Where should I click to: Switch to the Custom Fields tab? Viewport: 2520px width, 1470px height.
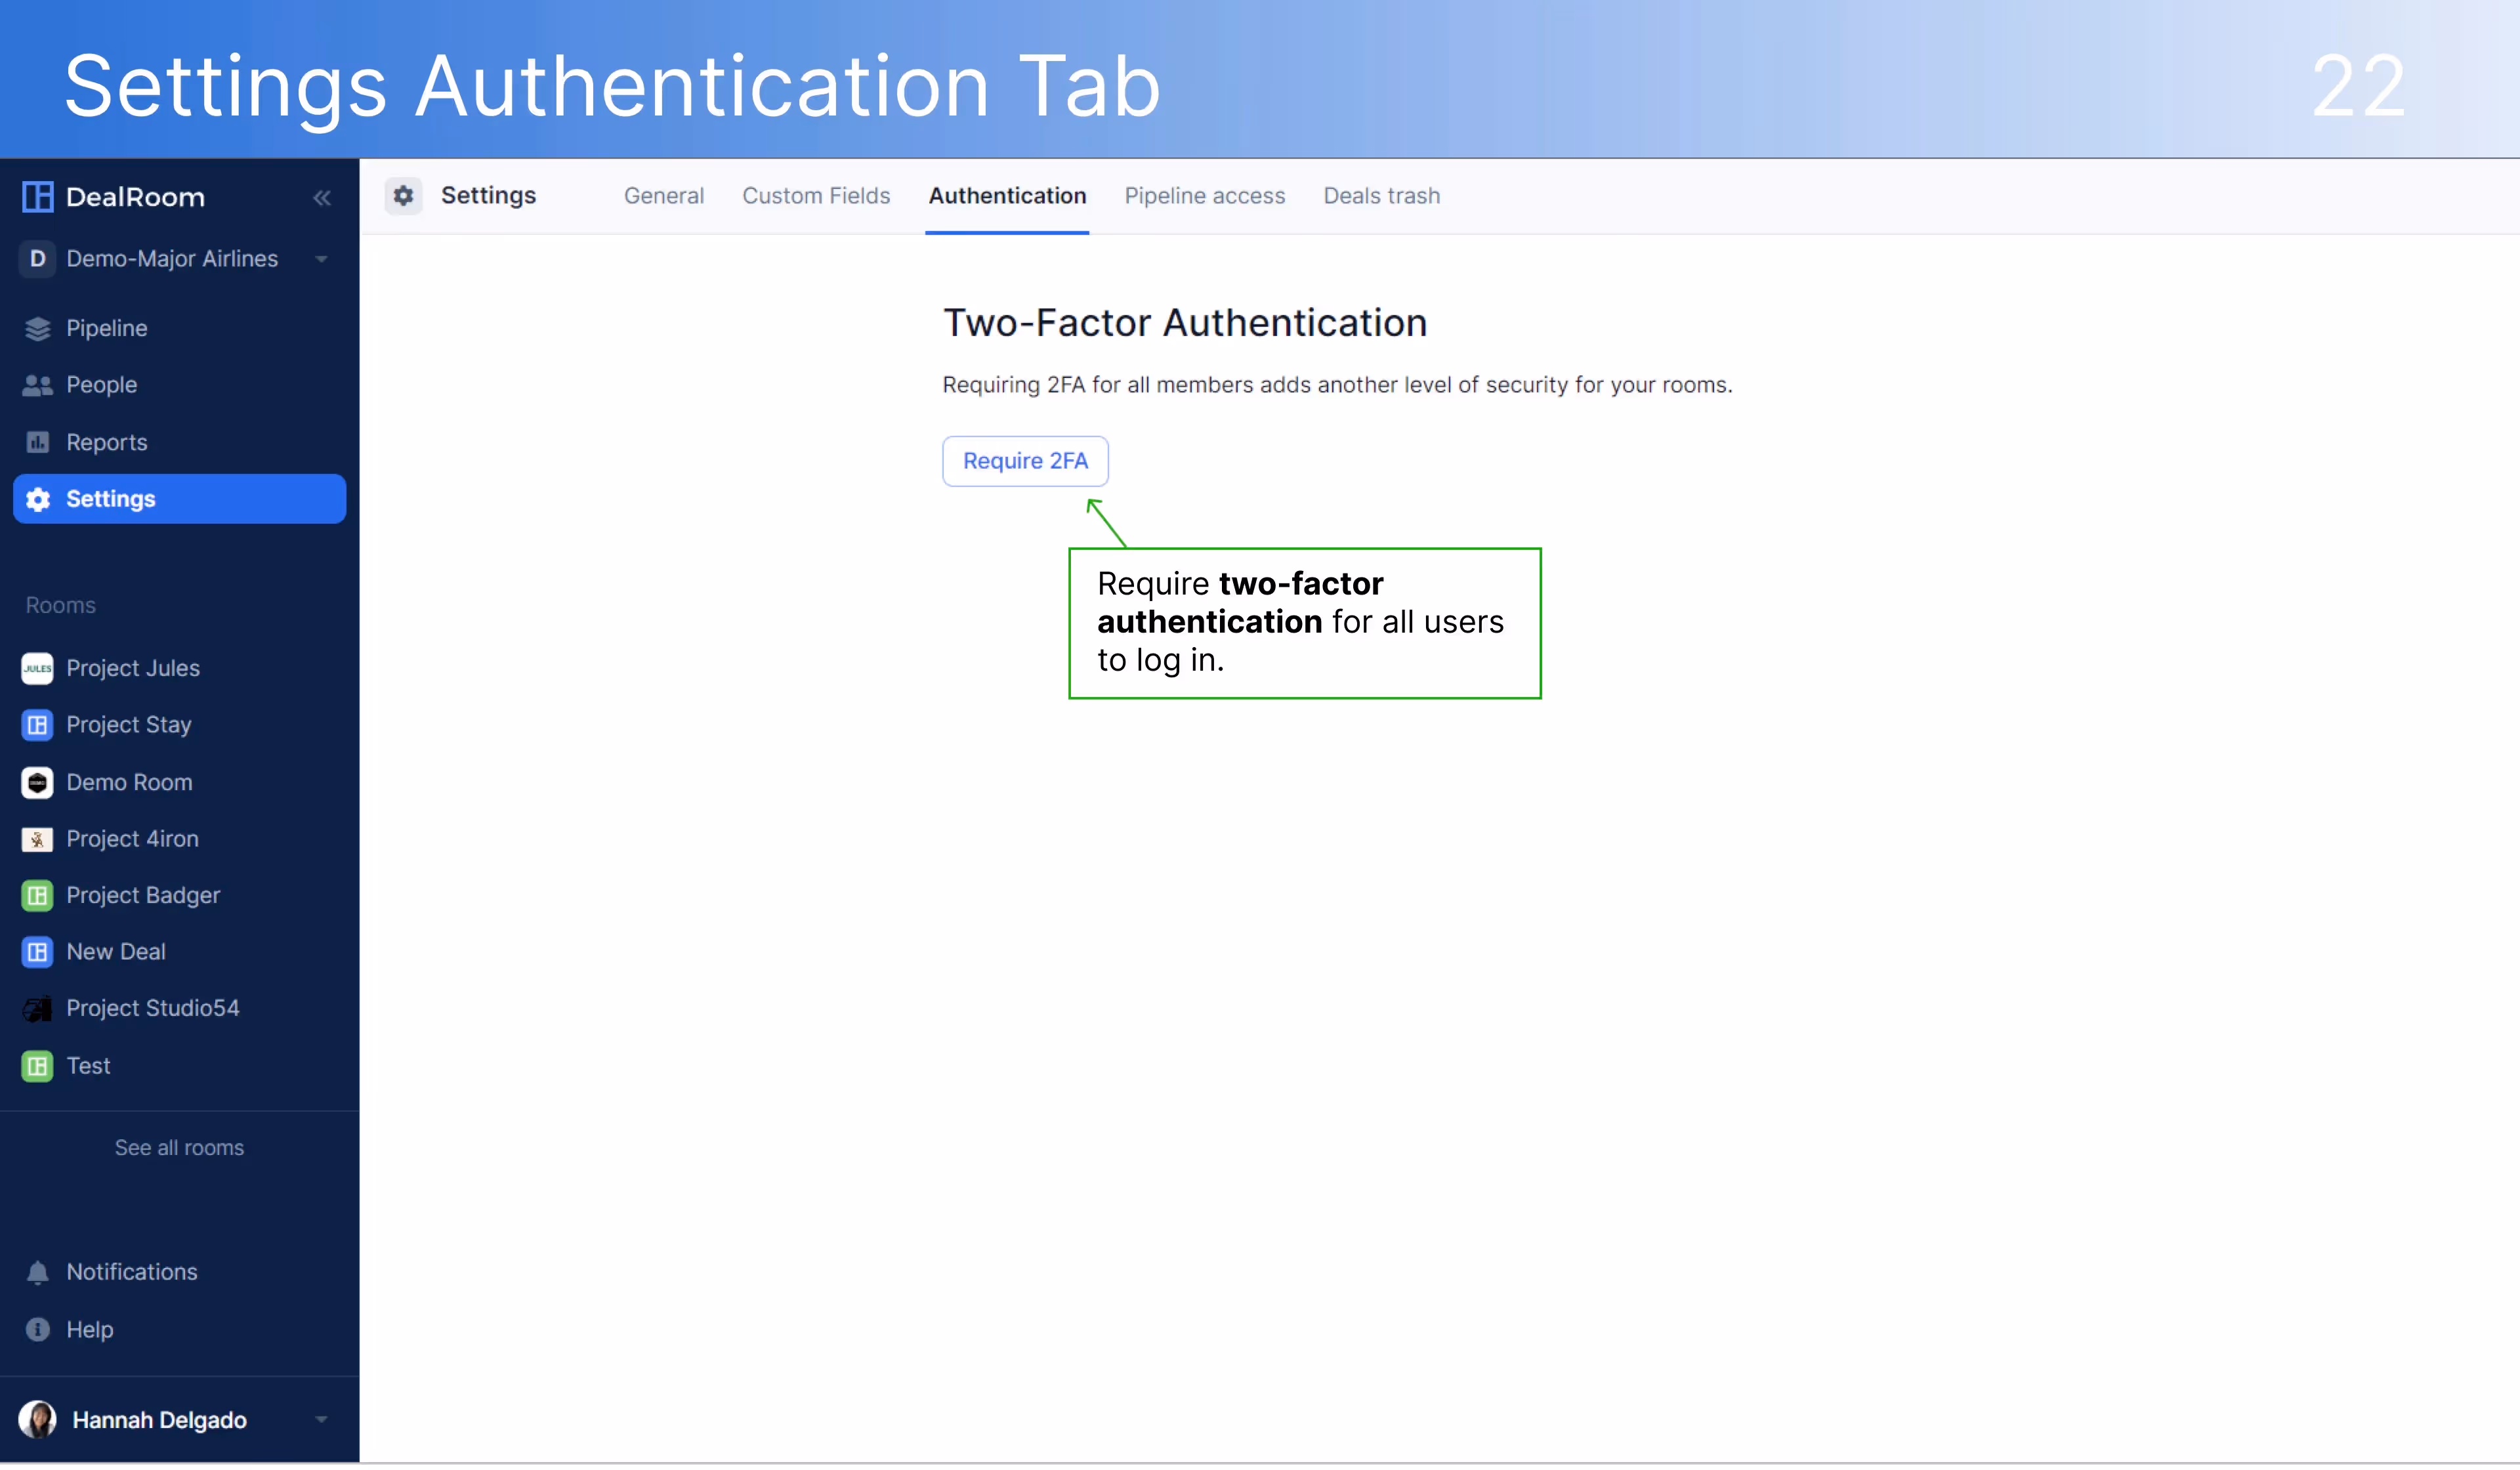pos(816,195)
